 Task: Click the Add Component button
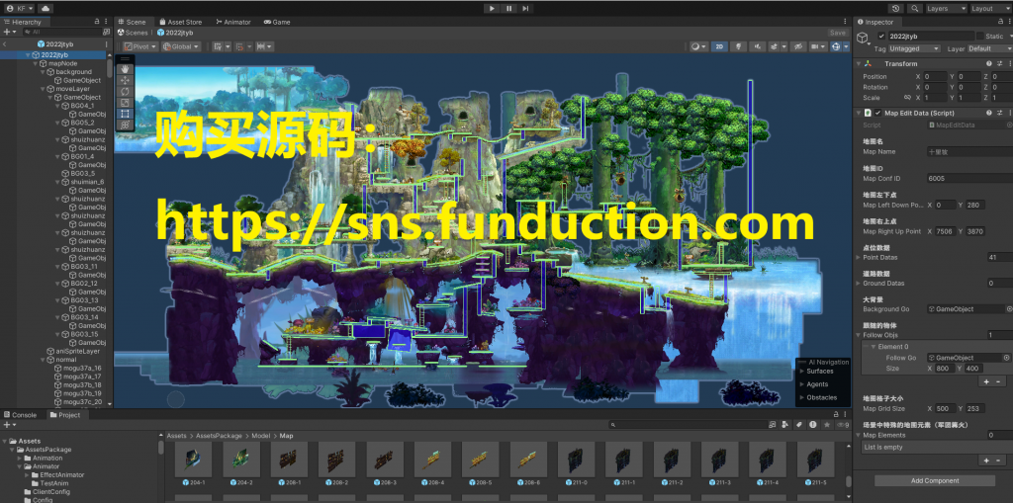934,480
